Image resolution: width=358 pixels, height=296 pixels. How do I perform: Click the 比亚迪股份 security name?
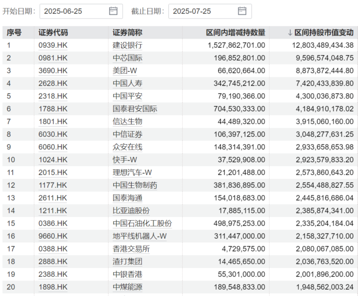(131, 211)
